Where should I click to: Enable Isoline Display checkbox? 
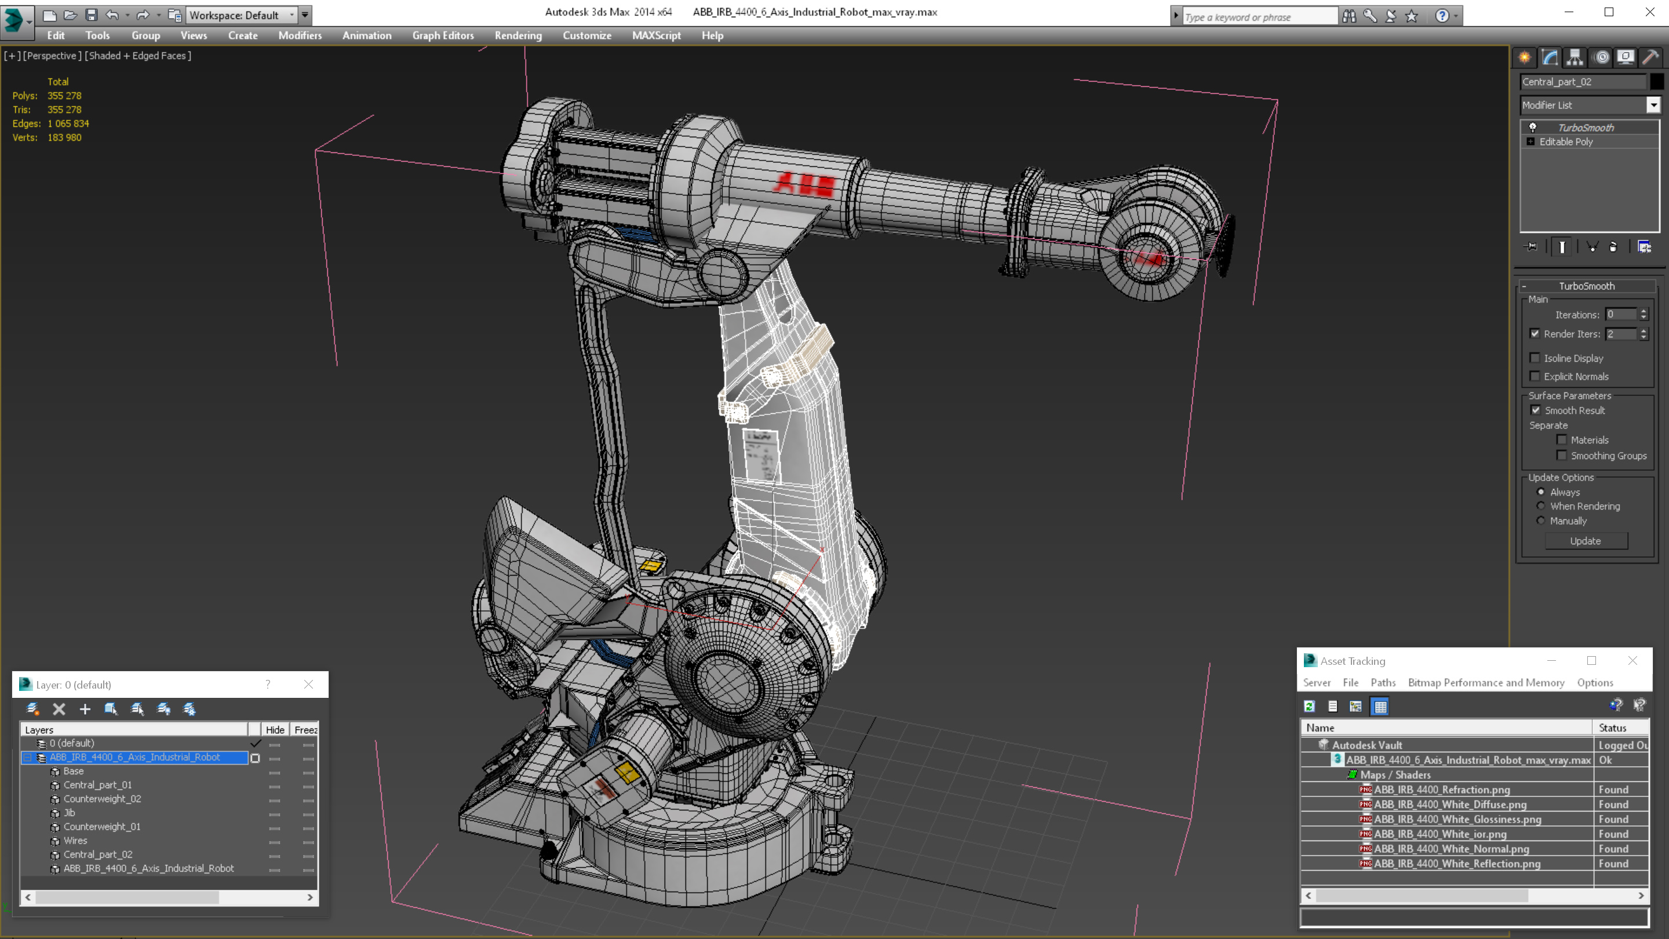tap(1535, 358)
